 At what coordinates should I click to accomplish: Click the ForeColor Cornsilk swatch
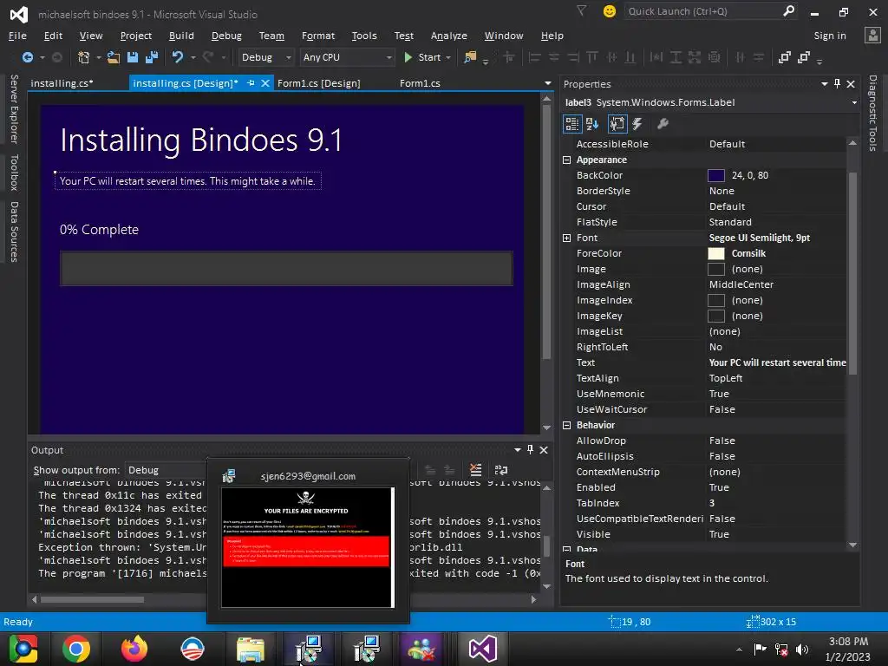coord(715,254)
